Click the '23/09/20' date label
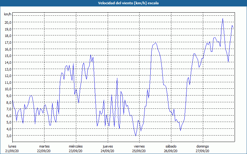Screen dimensions: 247x154 76,151
